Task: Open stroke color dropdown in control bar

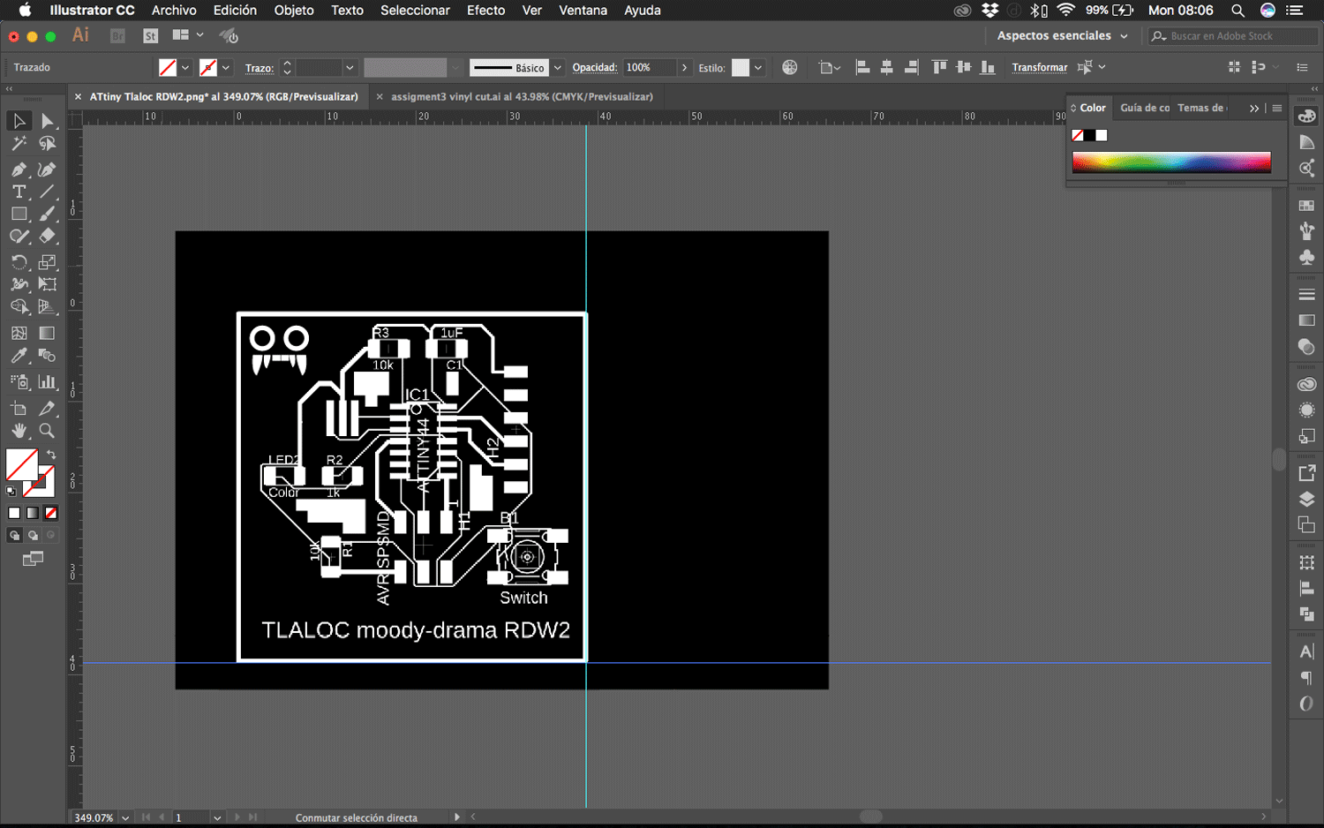Action: coord(226,68)
